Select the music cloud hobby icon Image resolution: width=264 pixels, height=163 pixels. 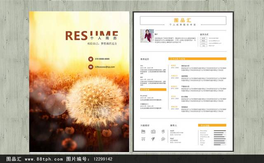[163, 139]
